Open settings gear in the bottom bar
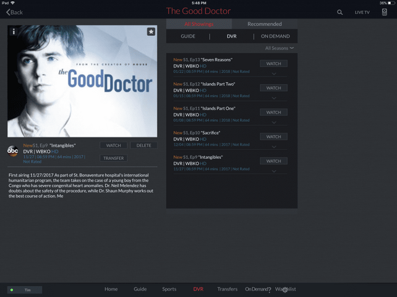This screenshot has width=397, height=297. click(285, 290)
